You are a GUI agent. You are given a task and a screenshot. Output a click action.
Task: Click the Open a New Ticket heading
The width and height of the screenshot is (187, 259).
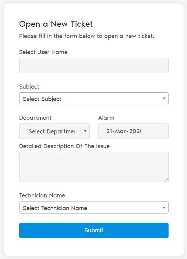[x=56, y=24]
